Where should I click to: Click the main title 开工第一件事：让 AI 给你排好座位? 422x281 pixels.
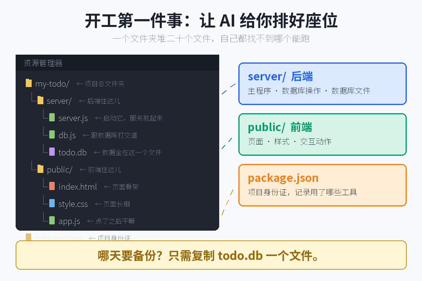tap(211, 21)
